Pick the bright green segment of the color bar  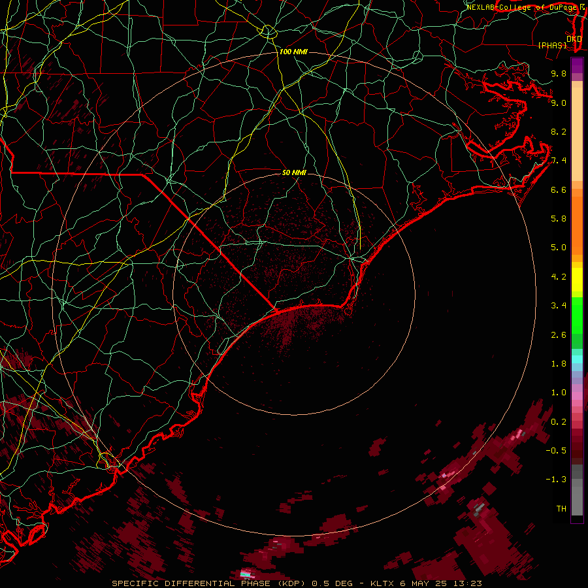coord(577,316)
